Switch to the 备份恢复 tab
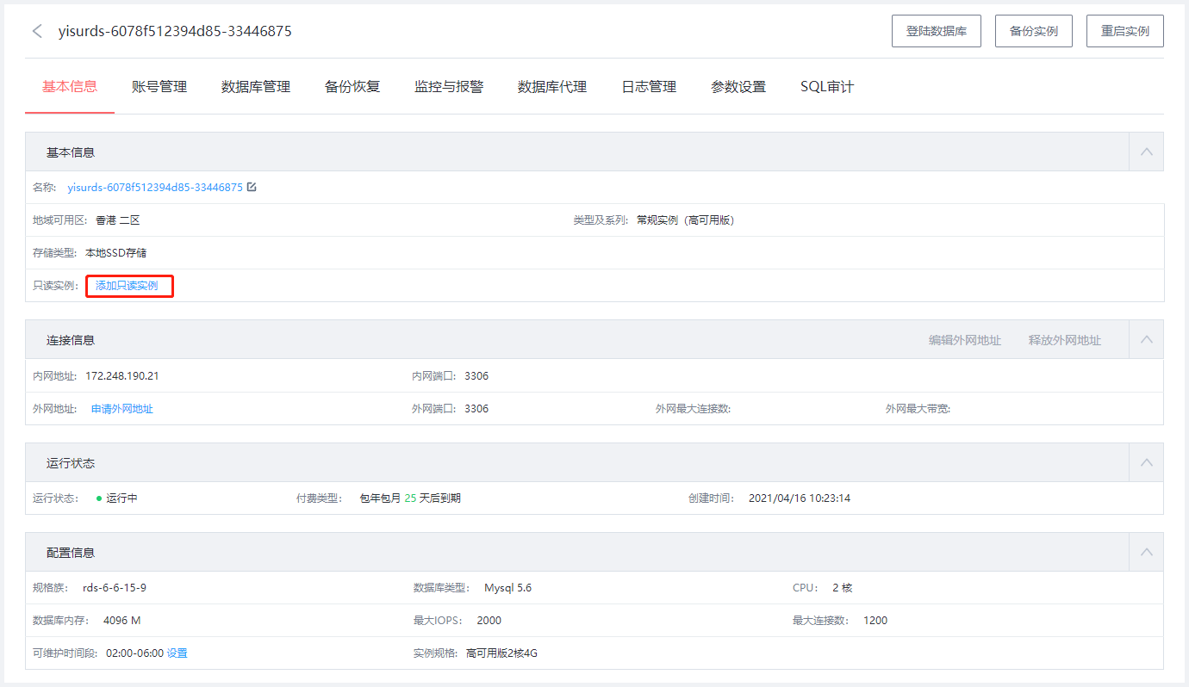This screenshot has height=687, width=1189. (352, 86)
